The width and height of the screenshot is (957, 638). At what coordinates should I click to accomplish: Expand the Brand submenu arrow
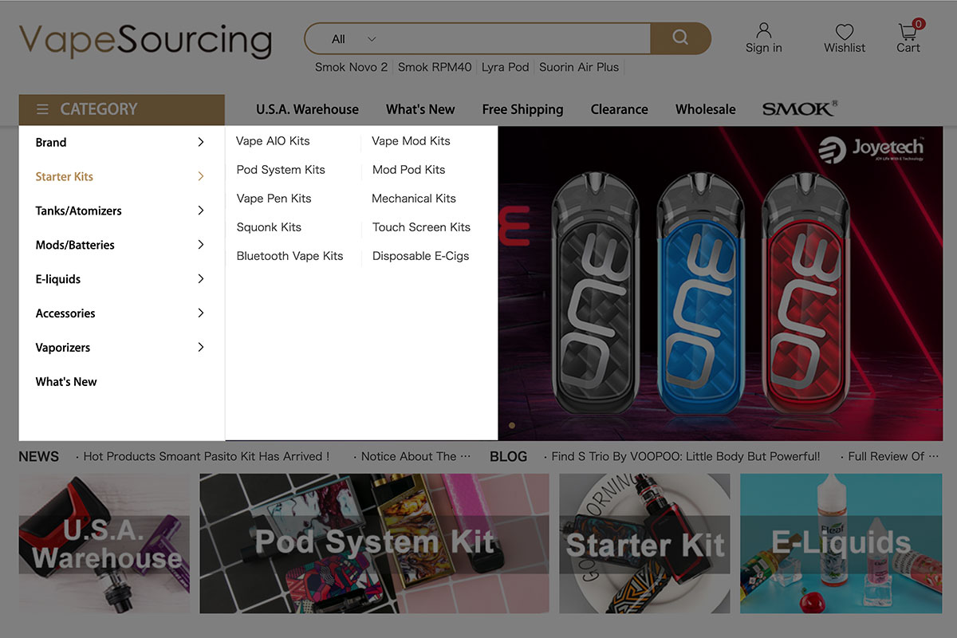point(200,142)
